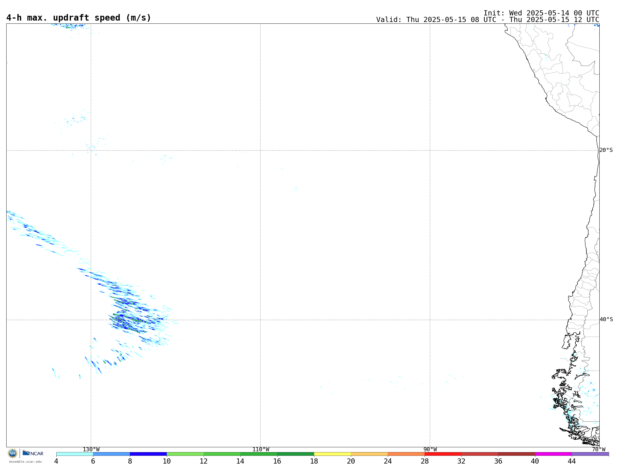
Task: Click the dark blue 8-10 color swatch
Action: pos(148,454)
